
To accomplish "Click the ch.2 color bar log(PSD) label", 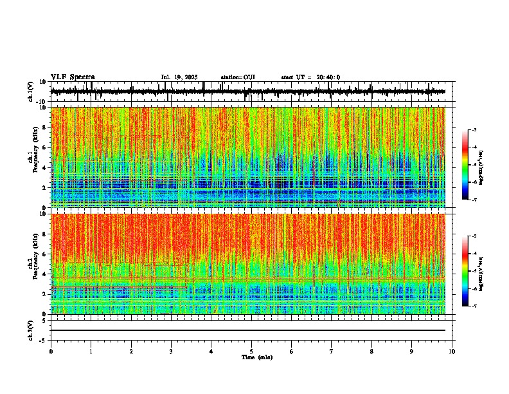I will click(481, 274).
